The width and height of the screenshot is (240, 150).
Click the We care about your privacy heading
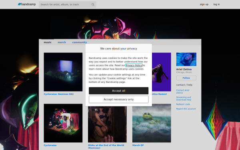119,48
